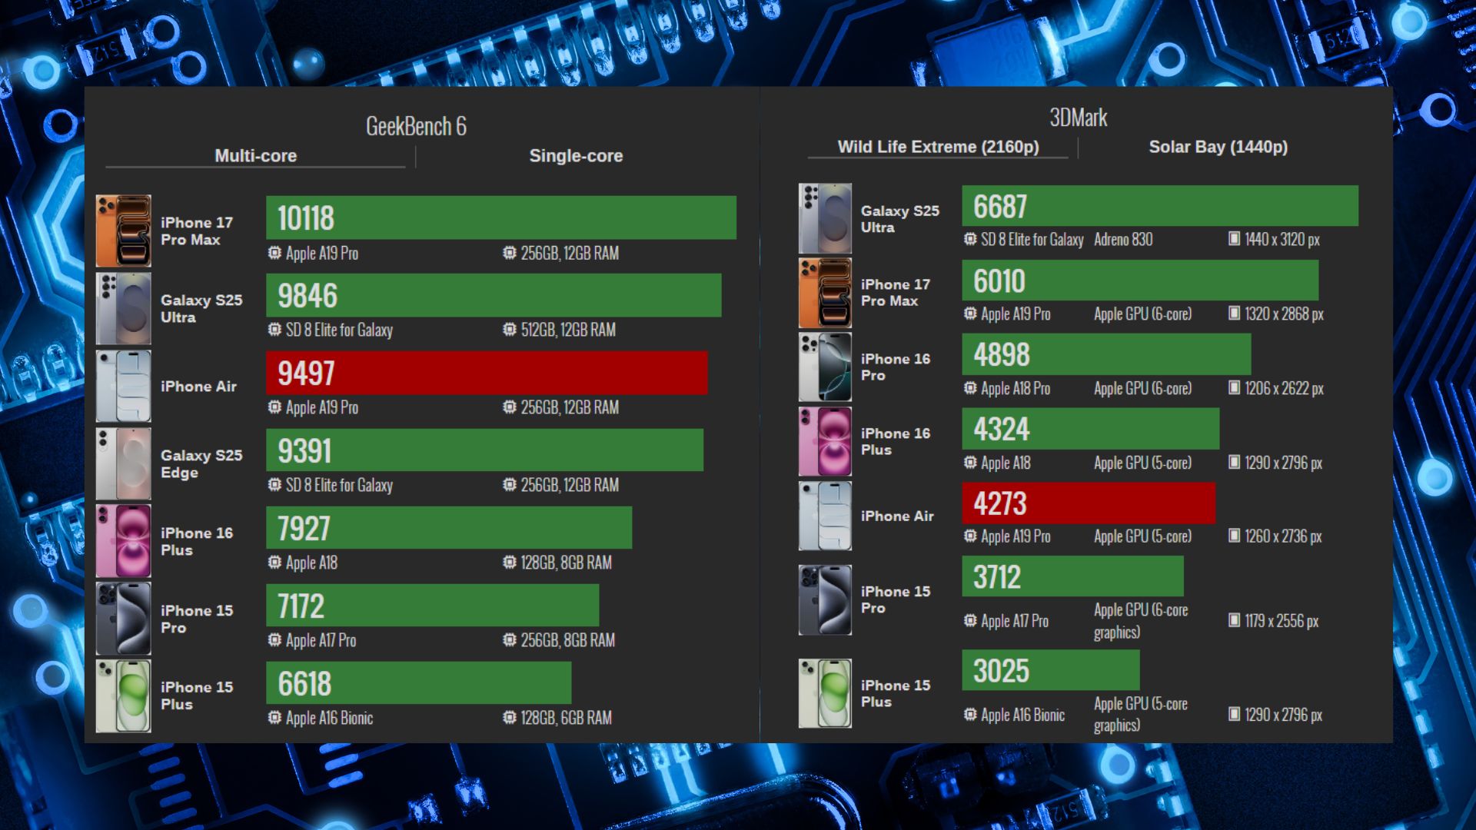Viewport: 1476px width, 830px height.
Task: Click the GeekBench 6 heading
Action: 416,126
